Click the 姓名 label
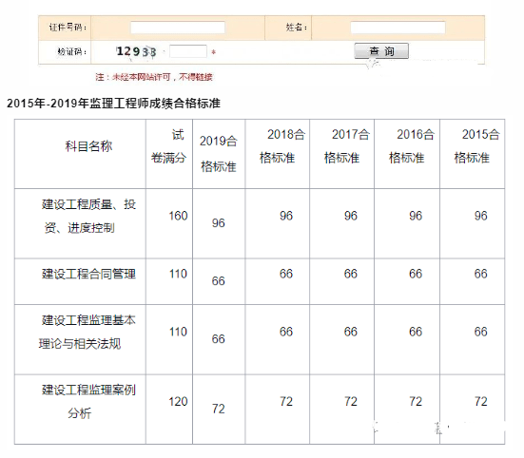This screenshot has width=524, height=458. (x=297, y=27)
